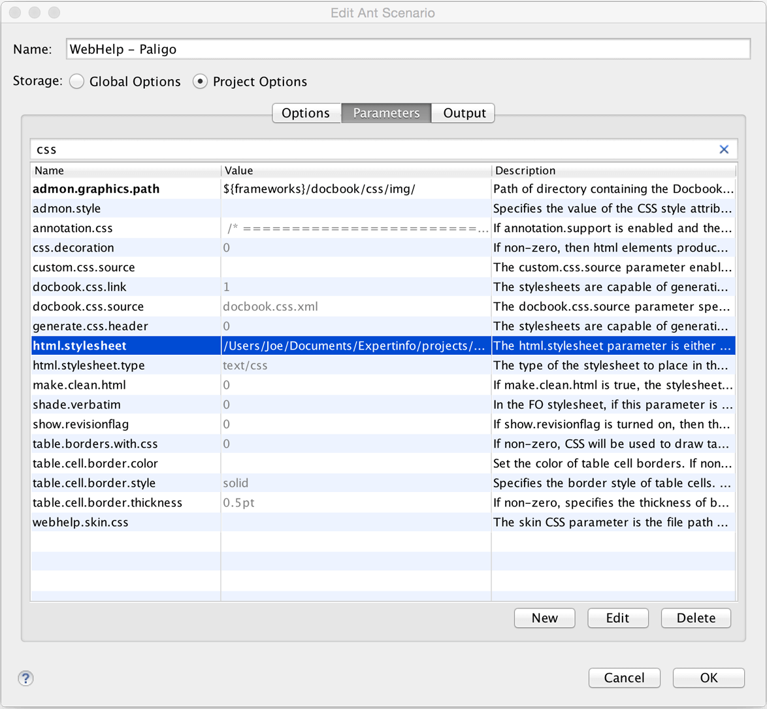Select the Global Options radio button
The image size is (767, 709).
coord(77,82)
